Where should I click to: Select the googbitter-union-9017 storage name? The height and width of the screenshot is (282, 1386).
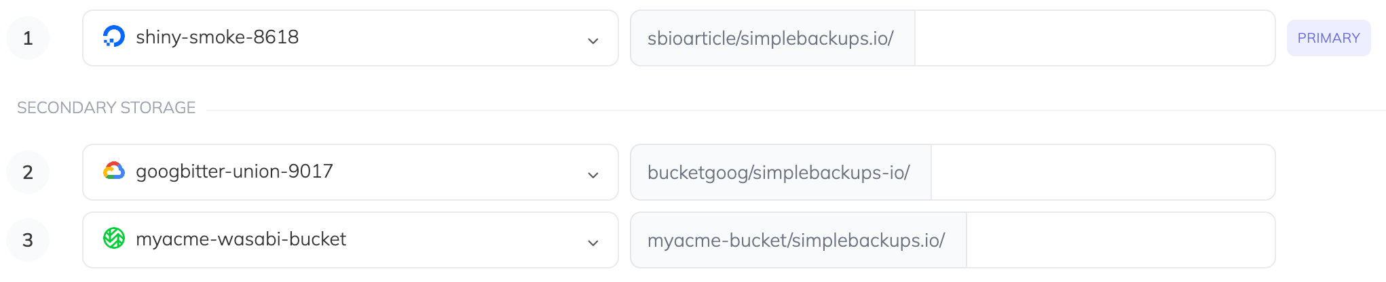pyautogui.click(x=234, y=172)
